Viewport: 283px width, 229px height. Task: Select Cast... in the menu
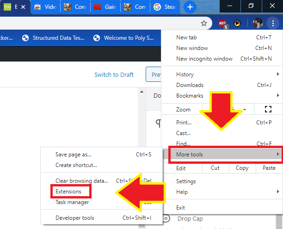tap(222, 133)
